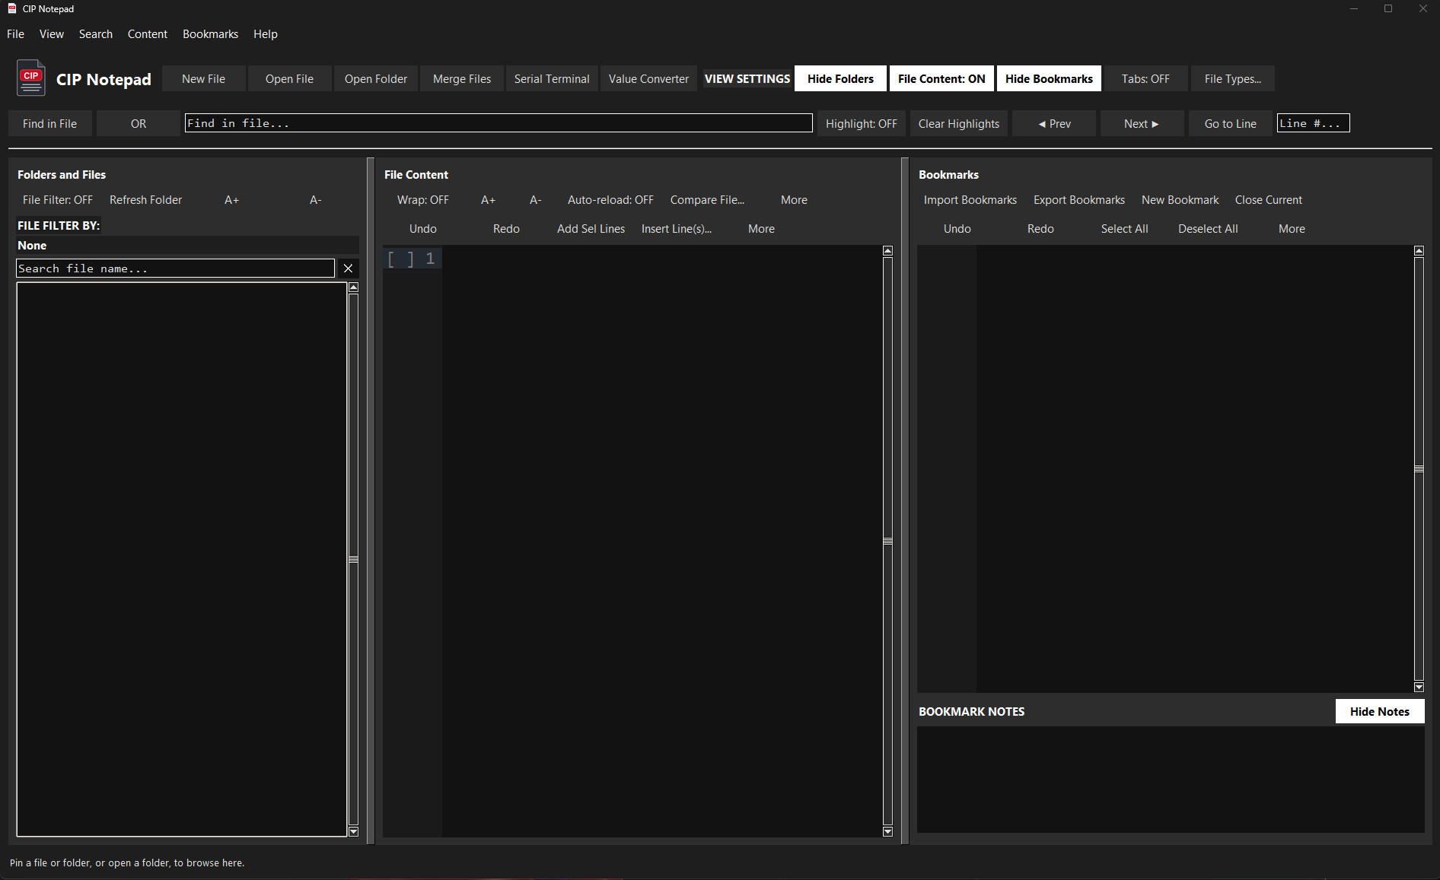Click Open Folder button
This screenshot has height=880, width=1440.
[x=376, y=79]
